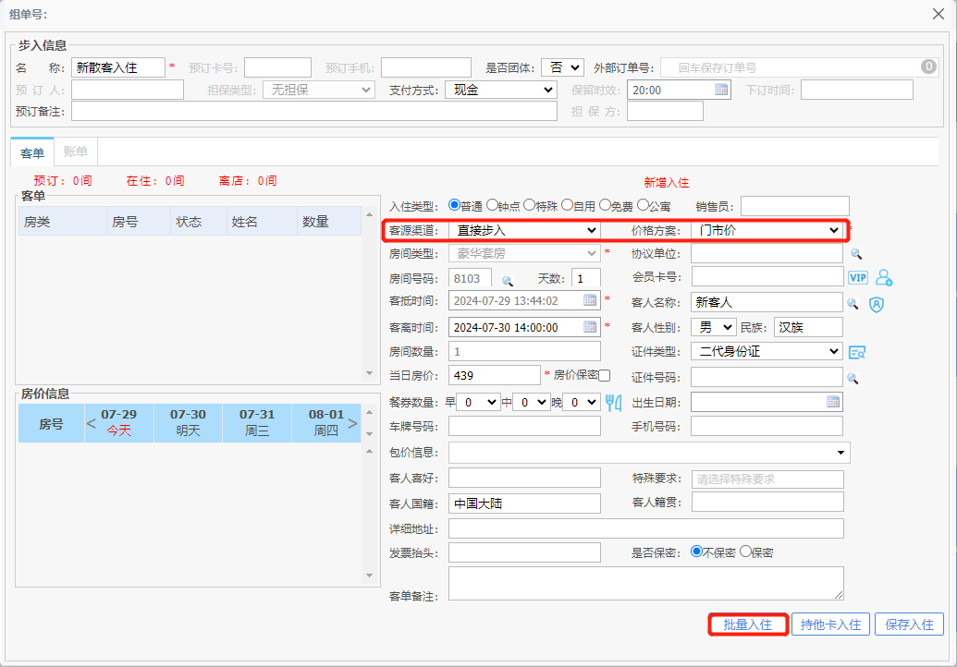Screen dimensions: 957x667
Task: Close the dialog with the X
Action: coord(939,14)
